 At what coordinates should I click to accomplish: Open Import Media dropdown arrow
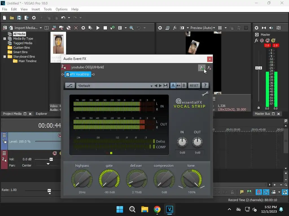pos(41,28)
